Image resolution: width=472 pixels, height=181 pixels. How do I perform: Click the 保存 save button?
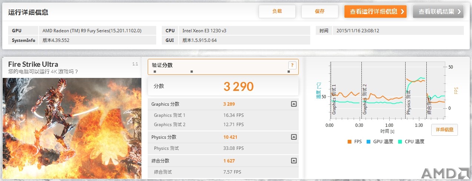tap(319, 11)
